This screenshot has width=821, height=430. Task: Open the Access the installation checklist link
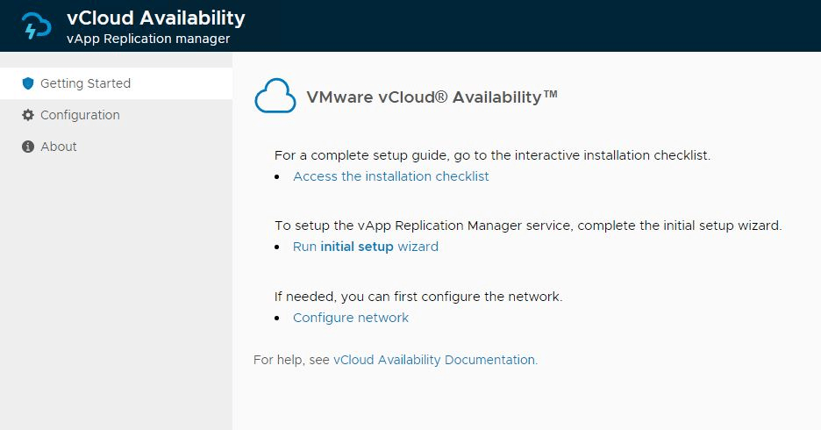[x=390, y=176]
